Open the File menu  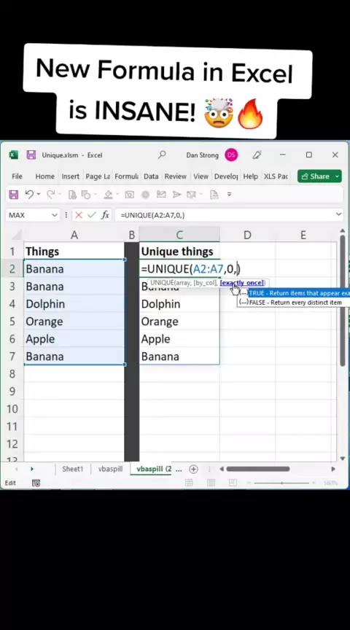coord(17,176)
